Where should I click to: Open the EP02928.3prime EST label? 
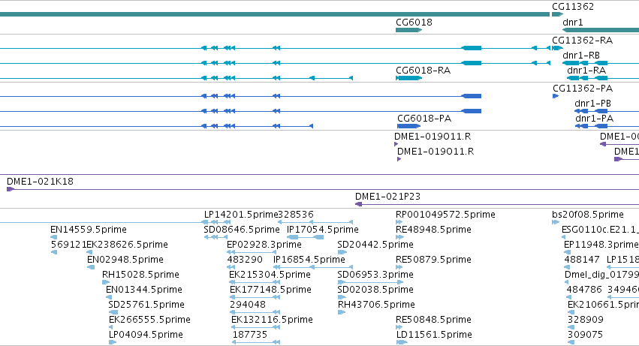pos(264,245)
